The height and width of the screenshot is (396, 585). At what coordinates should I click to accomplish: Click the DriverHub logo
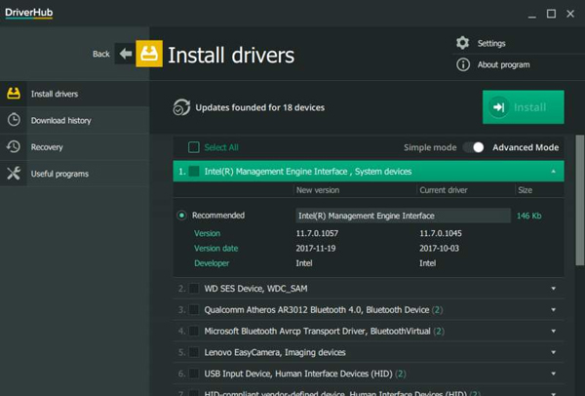[28, 13]
